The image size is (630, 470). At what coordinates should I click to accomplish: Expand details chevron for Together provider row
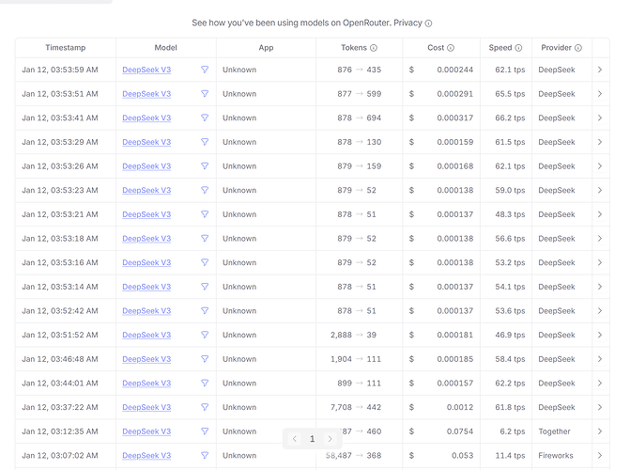coord(600,431)
